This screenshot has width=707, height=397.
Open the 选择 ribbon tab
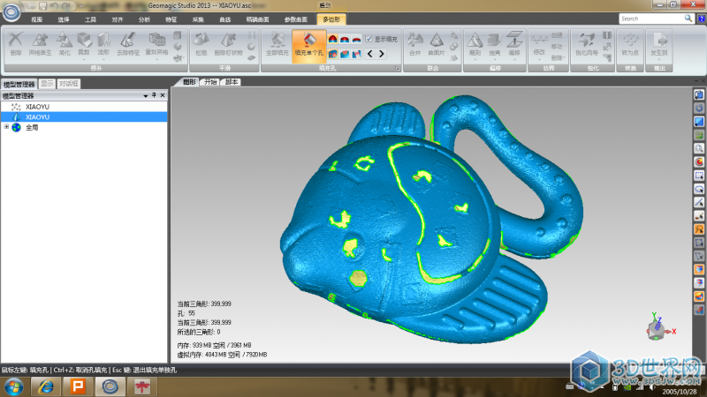(64, 19)
